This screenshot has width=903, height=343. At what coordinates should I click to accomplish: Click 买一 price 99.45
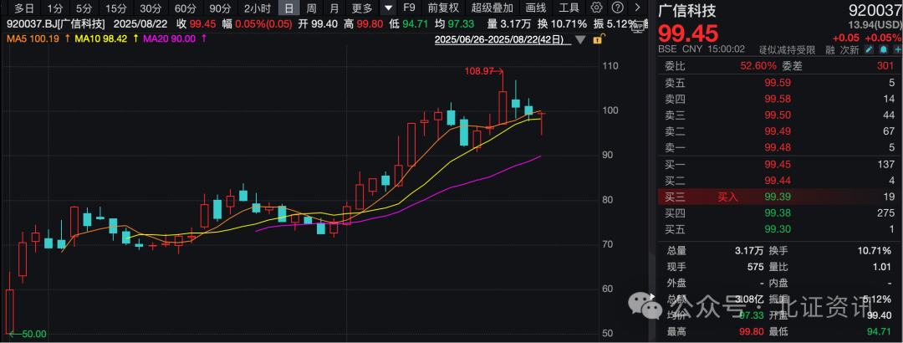click(776, 164)
